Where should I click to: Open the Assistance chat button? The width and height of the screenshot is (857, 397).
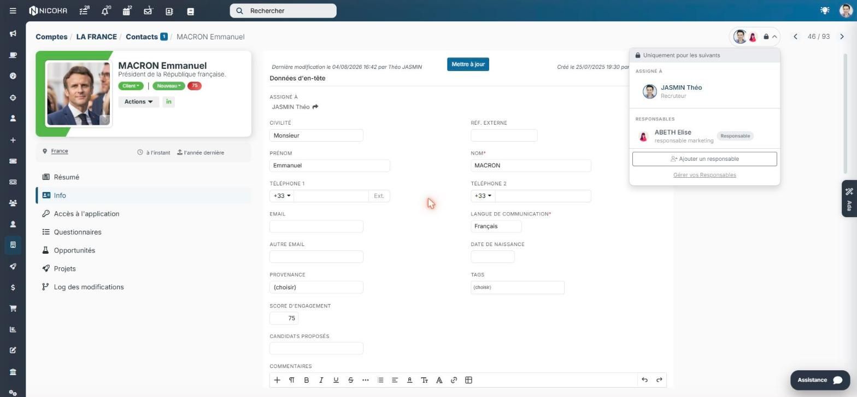[820, 380]
